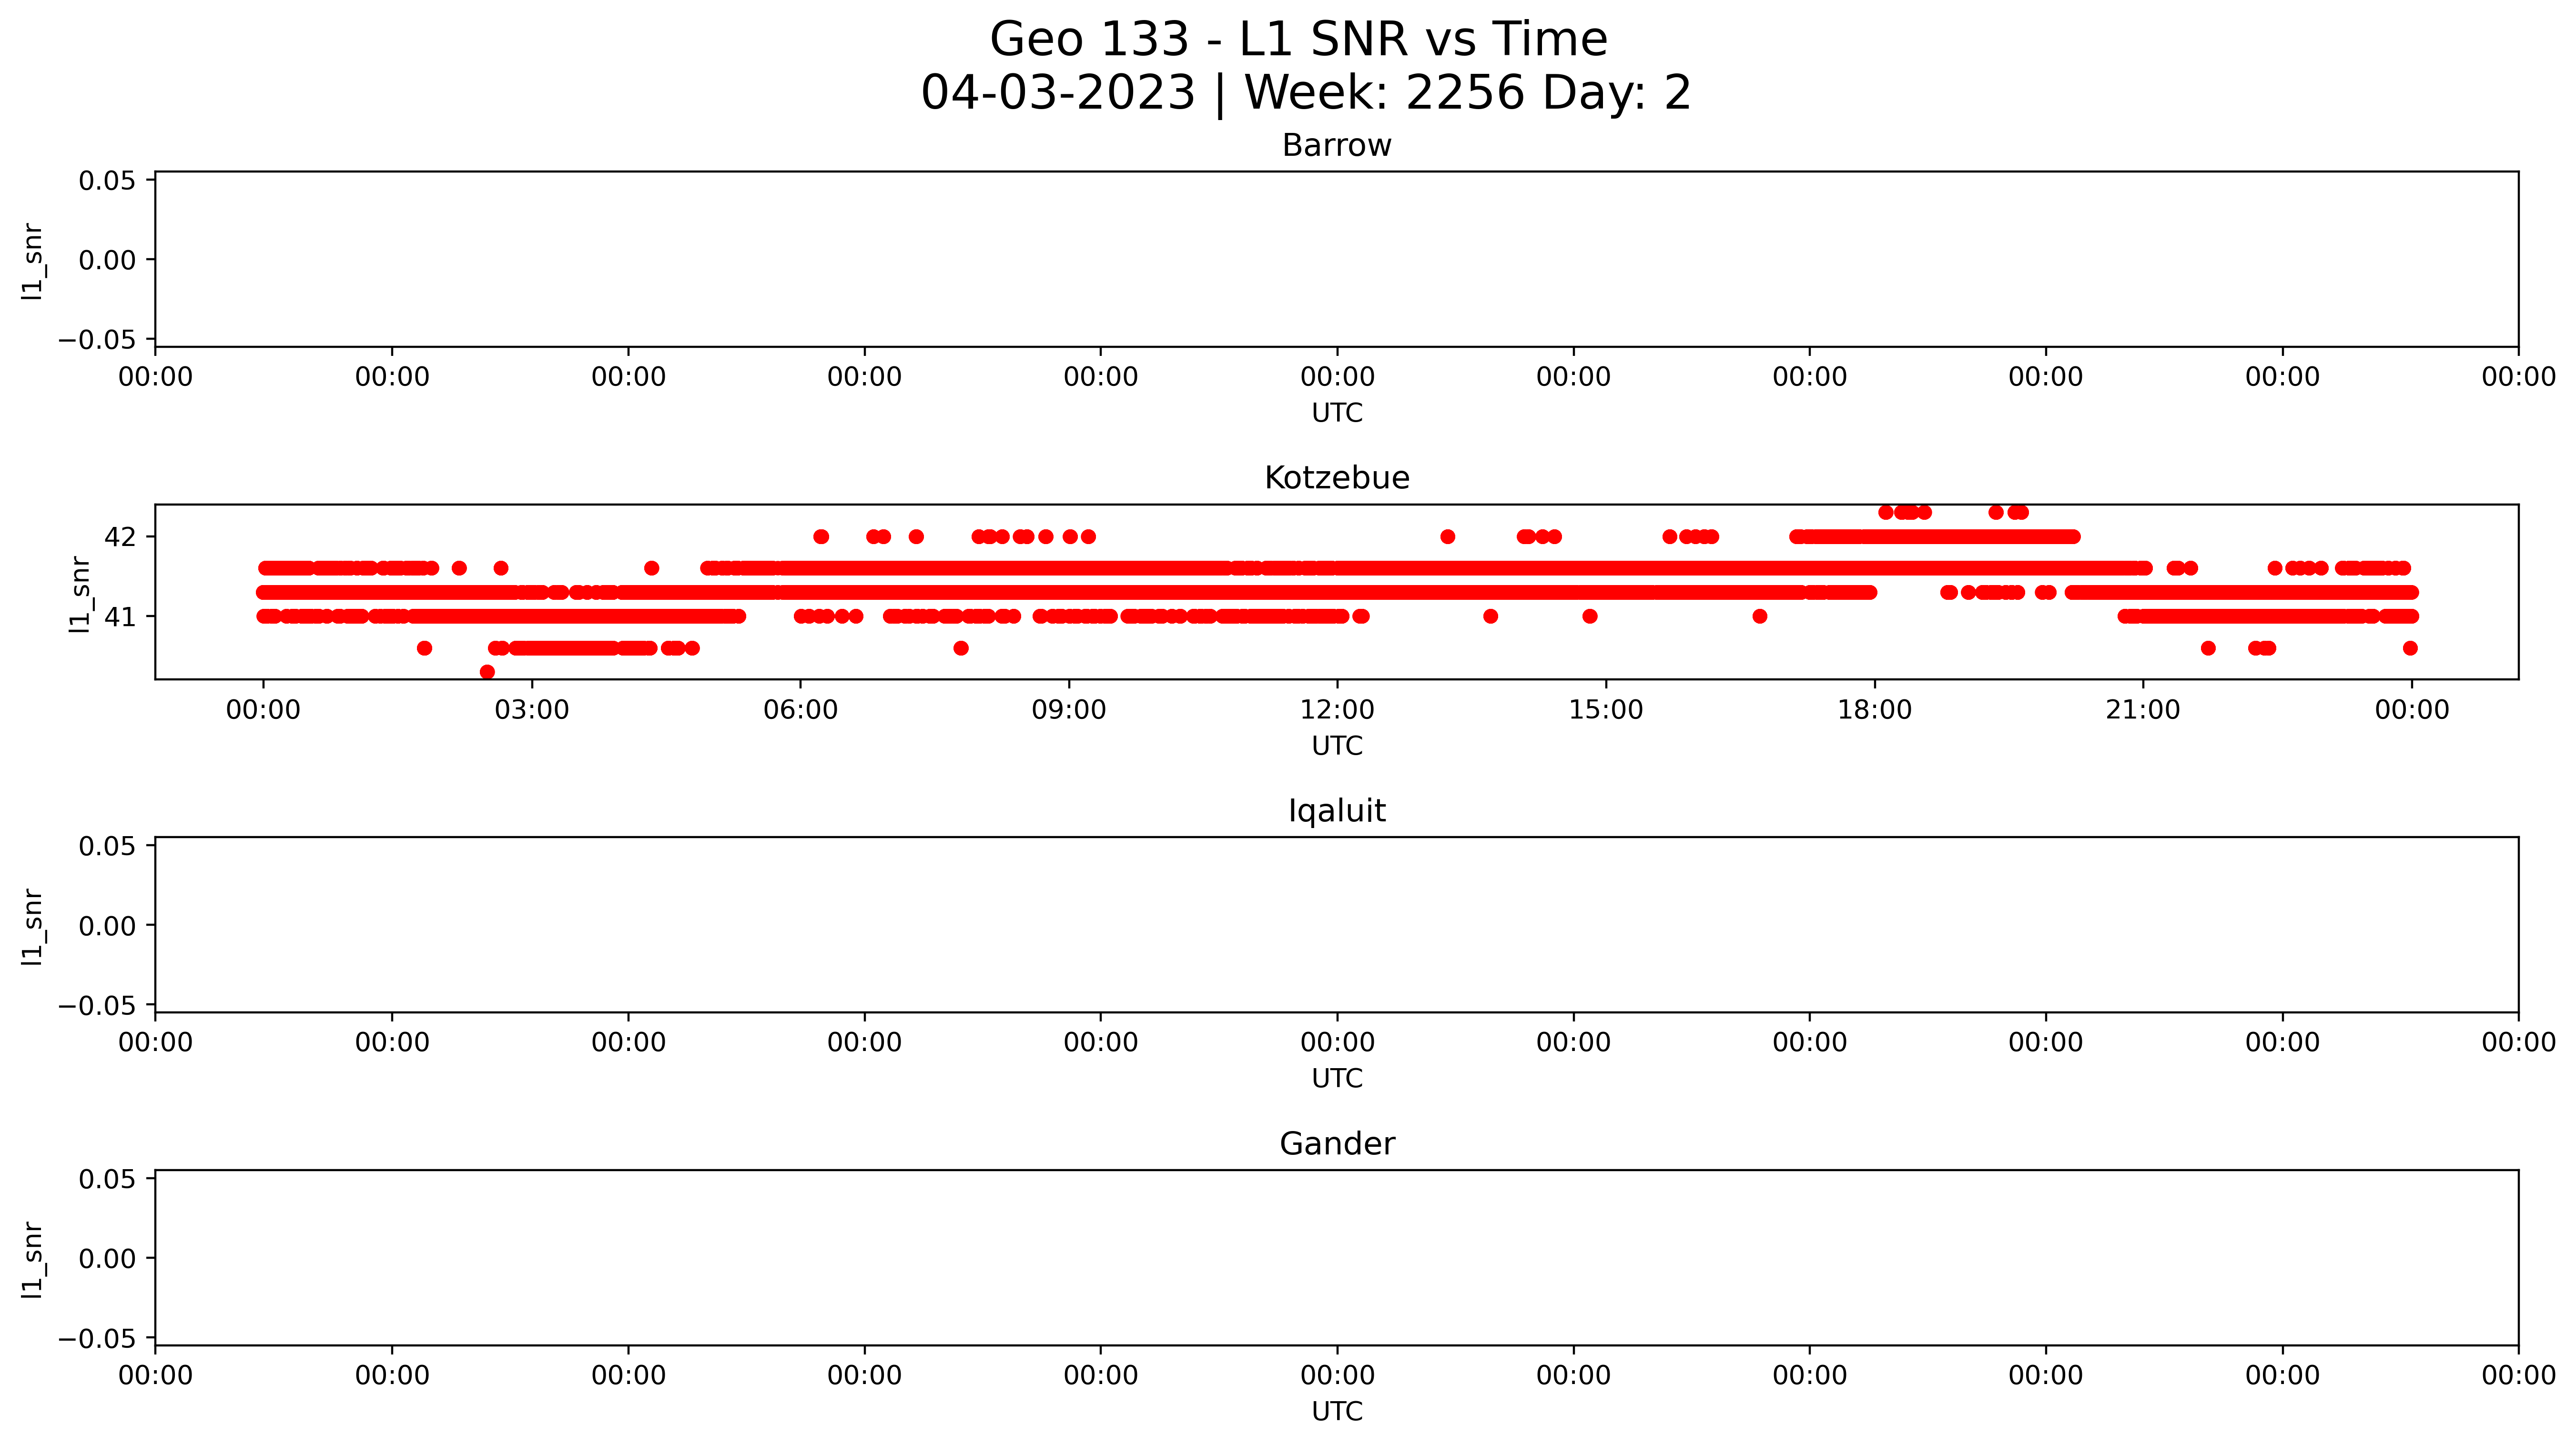Viewport: 2576px width, 1445px height.
Task: Select the Iqaluit subplot title
Action: (x=1337, y=811)
